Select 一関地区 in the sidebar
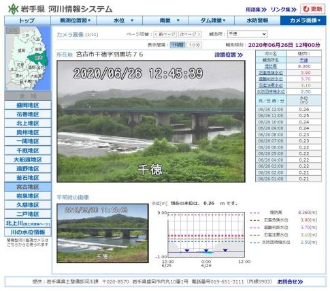330x291 pixels. [28, 142]
